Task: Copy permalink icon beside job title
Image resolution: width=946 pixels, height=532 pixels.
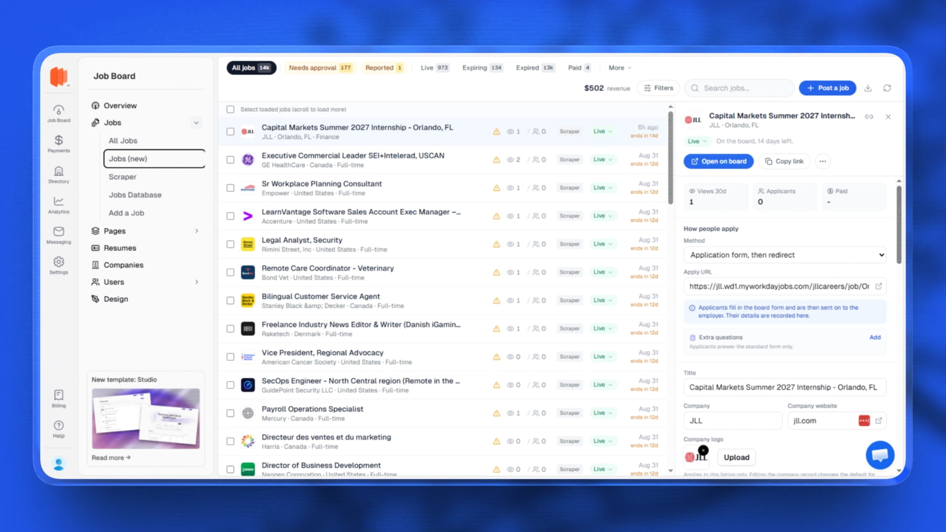Action: (x=869, y=117)
